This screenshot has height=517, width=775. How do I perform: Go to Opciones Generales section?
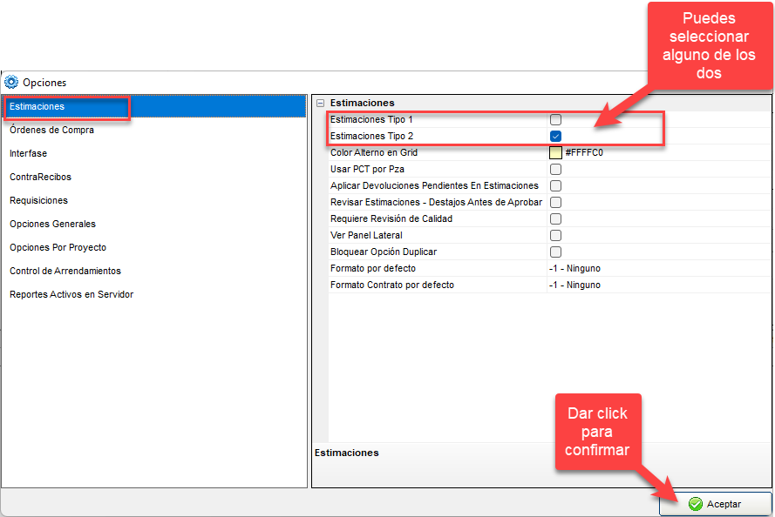pos(52,224)
